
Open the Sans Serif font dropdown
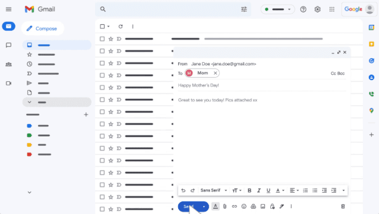pyautogui.click(x=214, y=190)
